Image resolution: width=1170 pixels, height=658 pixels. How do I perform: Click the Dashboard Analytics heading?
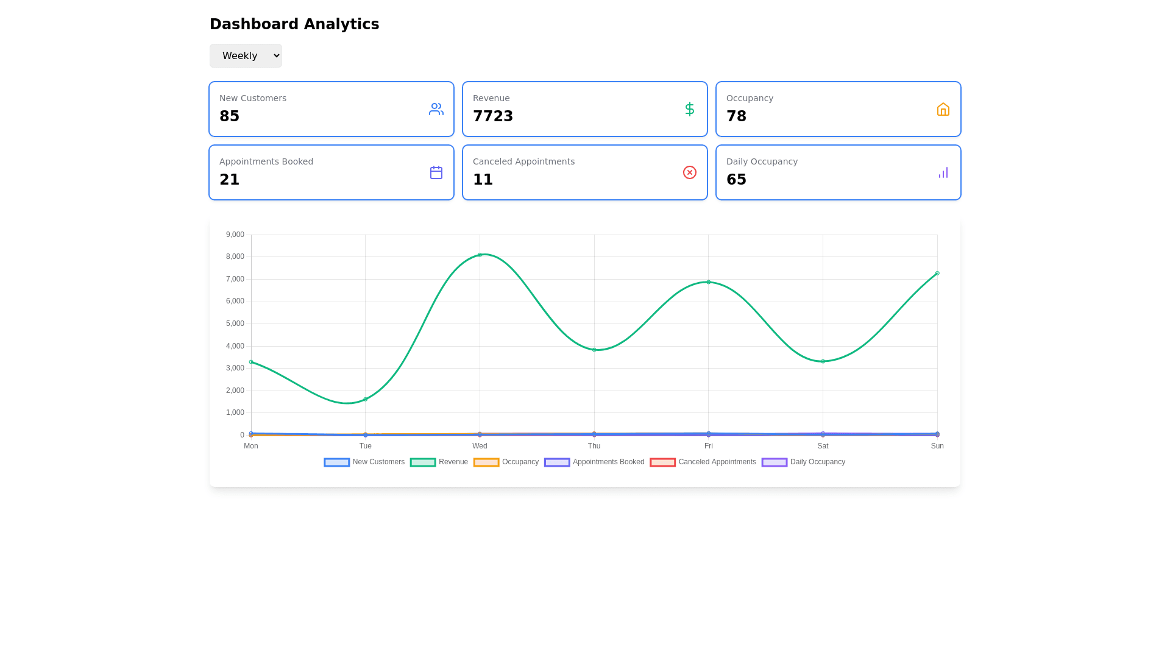click(x=294, y=24)
